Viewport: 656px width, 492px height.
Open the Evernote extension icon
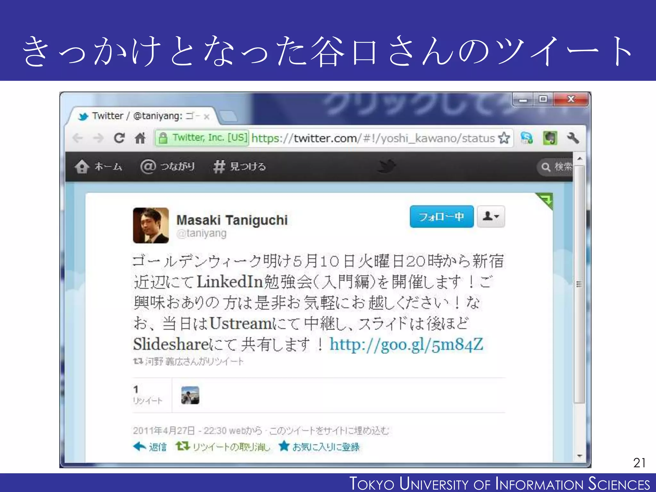(x=550, y=138)
